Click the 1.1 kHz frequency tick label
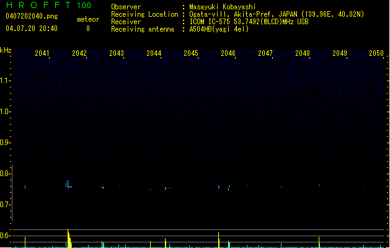The image size is (390, 248). tap(5, 81)
